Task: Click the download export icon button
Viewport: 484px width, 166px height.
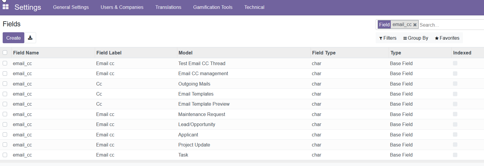Action: [x=30, y=38]
